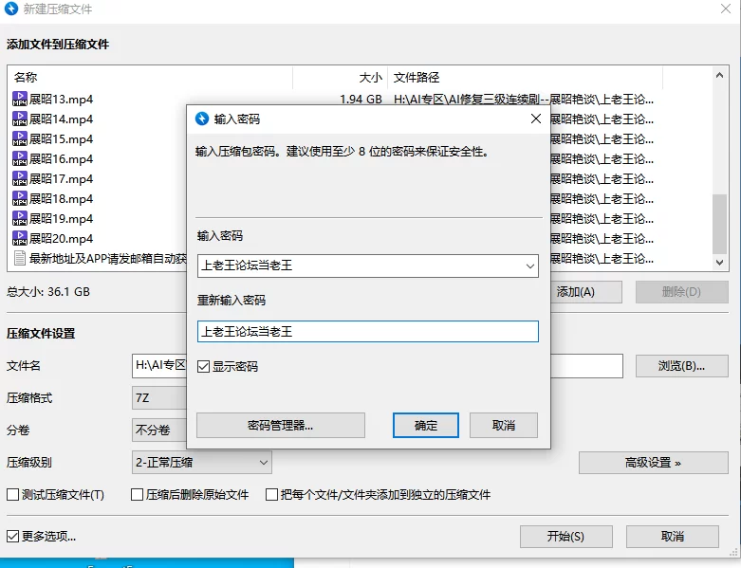Select file 展昭17.mp4
This screenshot has height=568, width=741.
61,179
